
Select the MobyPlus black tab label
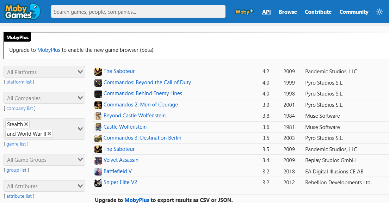(x=17, y=37)
